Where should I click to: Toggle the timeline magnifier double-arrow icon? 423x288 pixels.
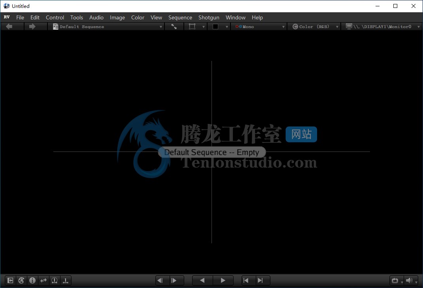point(43,280)
